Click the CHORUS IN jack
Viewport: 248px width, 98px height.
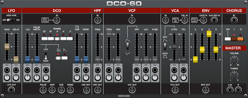coord(234,20)
